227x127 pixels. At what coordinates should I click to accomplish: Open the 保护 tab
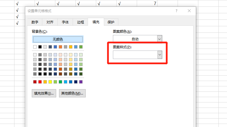coord(111,22)
